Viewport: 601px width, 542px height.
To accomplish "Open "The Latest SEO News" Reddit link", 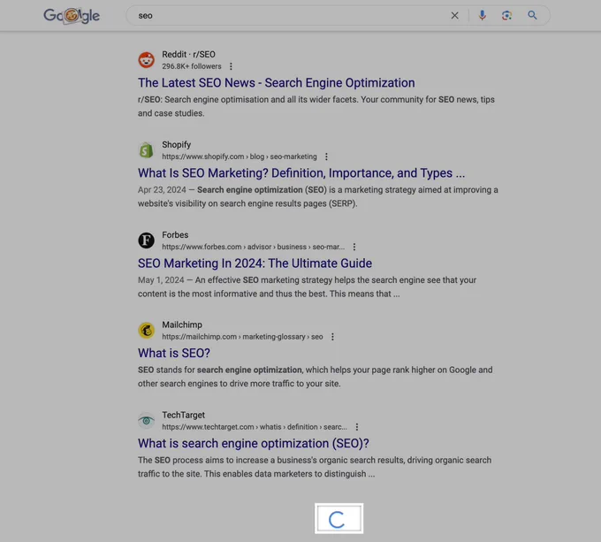I will click(x=276, y=83).
